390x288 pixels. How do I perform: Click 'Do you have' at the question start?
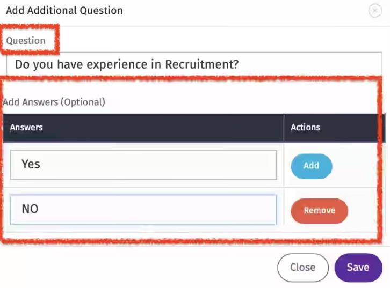(x=47, y=65)
